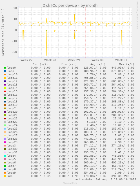Click sda max value '391.34 /203.10'

123,176
